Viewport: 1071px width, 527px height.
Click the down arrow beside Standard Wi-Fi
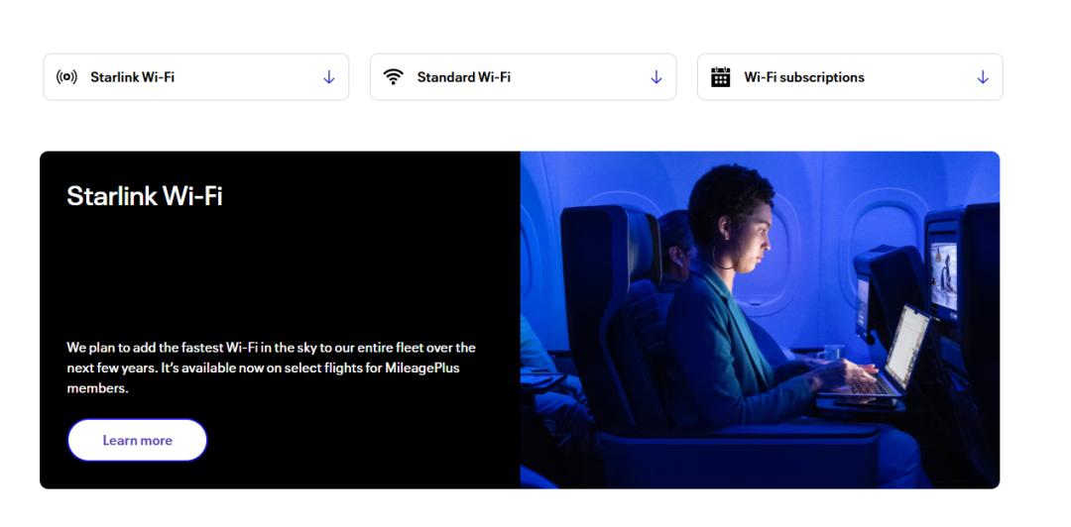[x=655, y=77]
